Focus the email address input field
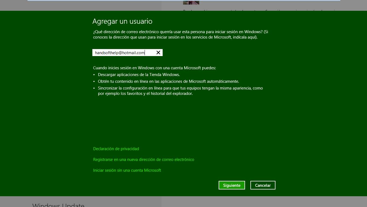 click(124, 53)
